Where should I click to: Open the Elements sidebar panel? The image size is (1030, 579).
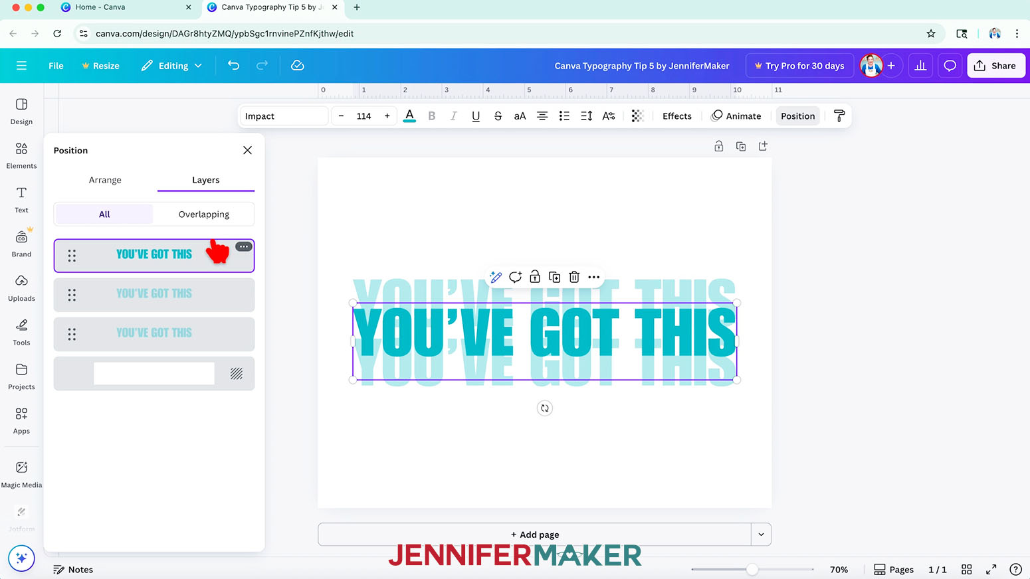[x=21, y=156]
